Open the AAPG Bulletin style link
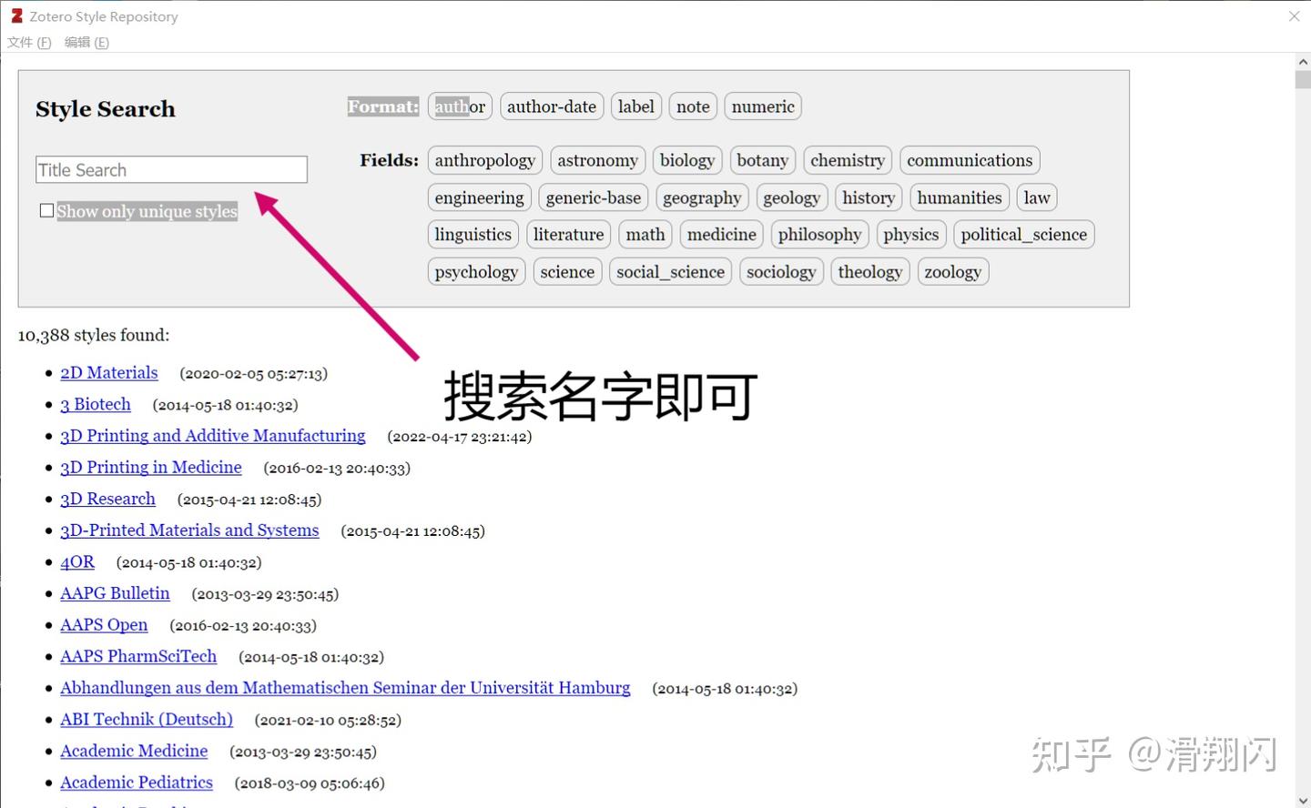The image size is (1311, 808). coord(115,593)
